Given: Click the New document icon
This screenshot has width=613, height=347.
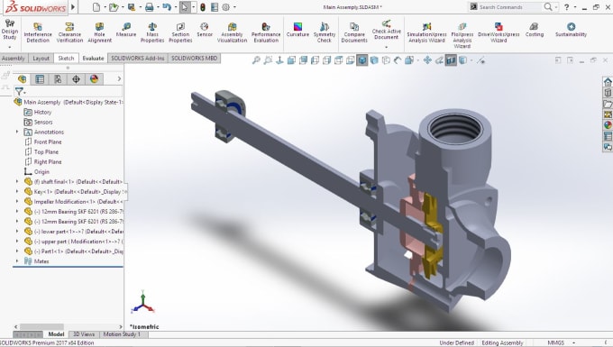Looking at the screenshot, I should pos(96,7).
